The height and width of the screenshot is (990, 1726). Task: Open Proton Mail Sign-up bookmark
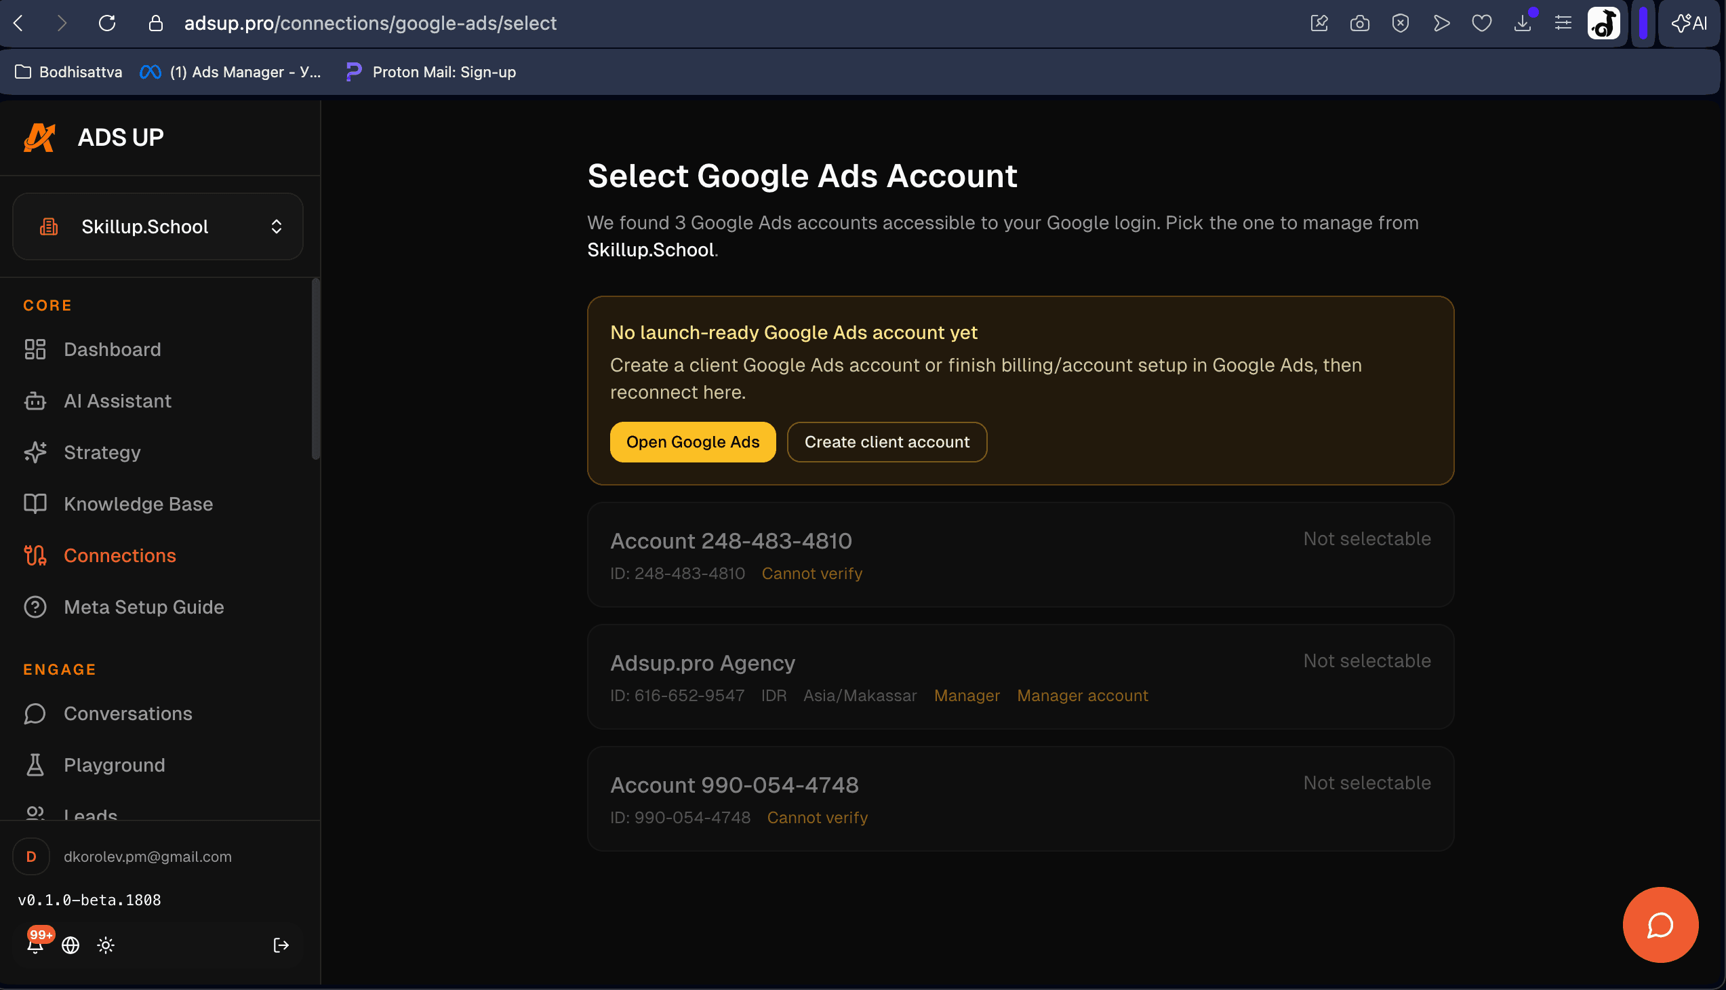[x=431, y=72]
